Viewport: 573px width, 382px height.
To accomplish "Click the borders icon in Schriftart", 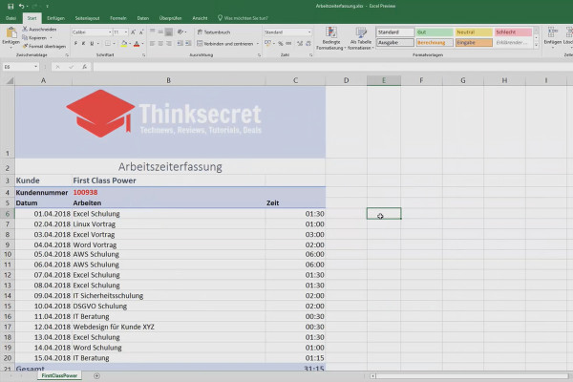I will click(107, 44).
